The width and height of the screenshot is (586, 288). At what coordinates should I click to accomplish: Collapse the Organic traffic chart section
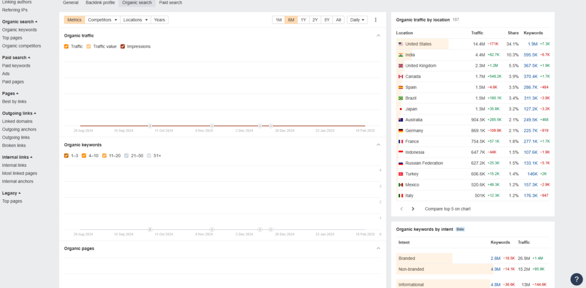pyautogui.click(x=378, y=35)
